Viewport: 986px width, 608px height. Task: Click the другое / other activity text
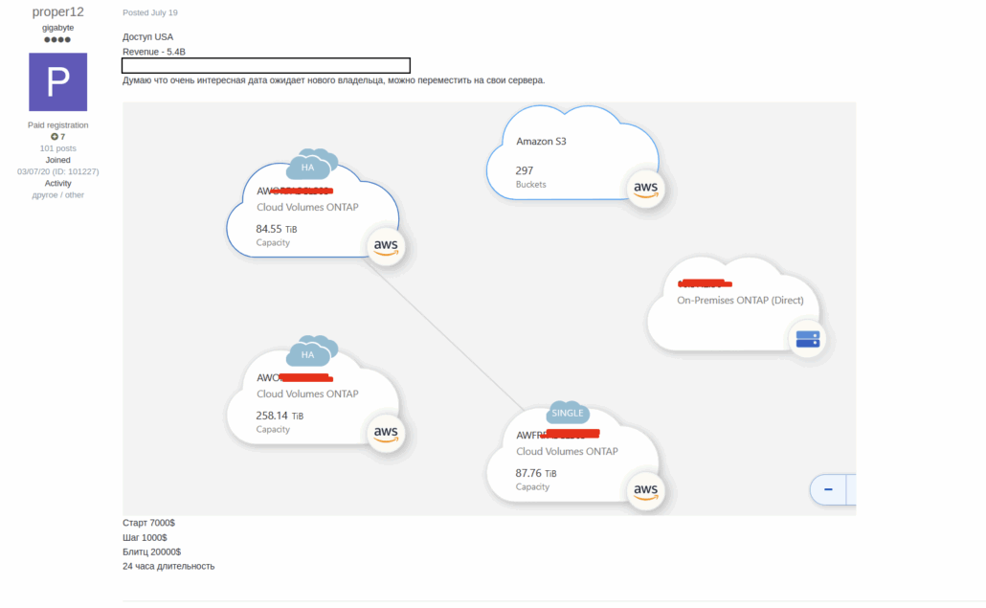point(57,194)
